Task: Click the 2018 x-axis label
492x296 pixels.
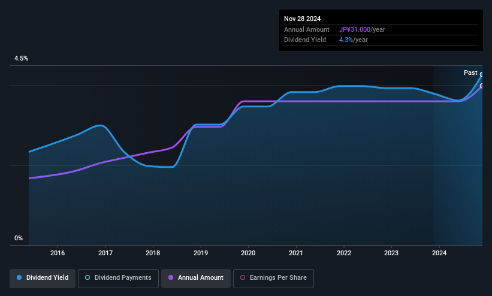Action: tap(153, 253)
